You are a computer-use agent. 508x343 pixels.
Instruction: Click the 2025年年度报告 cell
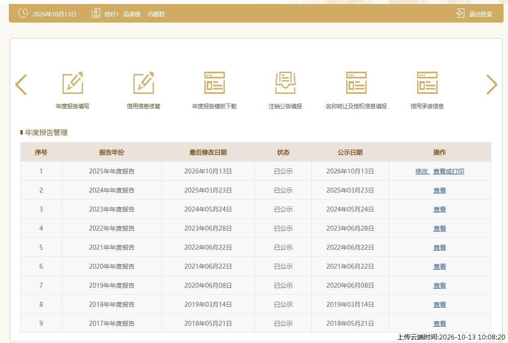[x=112, y=171]
